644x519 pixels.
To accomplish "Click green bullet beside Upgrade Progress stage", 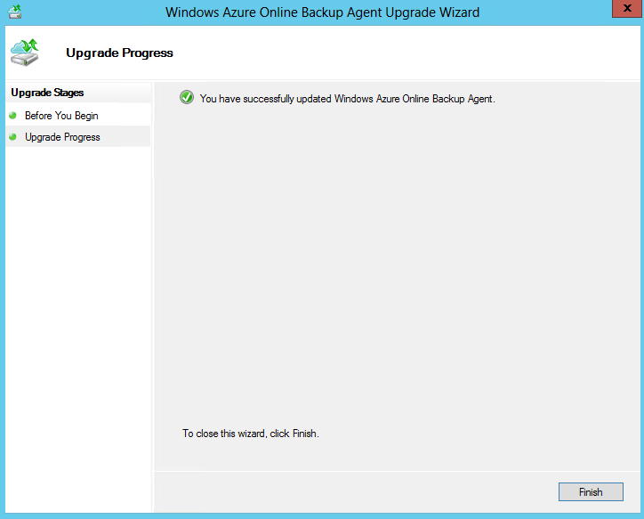I will click(x=12, y=137).
